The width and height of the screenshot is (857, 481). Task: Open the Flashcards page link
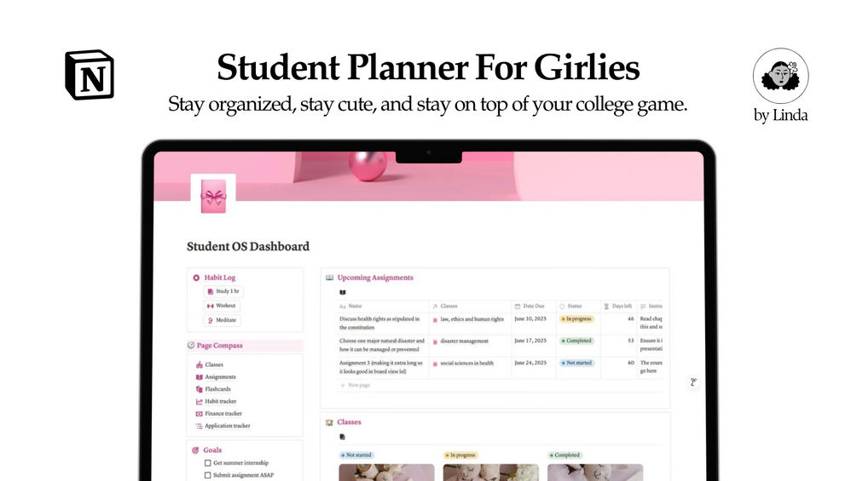pos(217,389)
